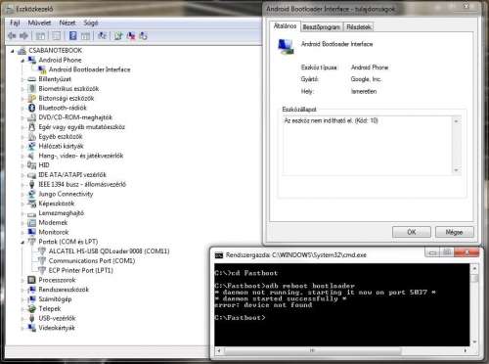Screen dimensions: 489x364
Task: Click the uninstall device icon with red X
Action: [131, 36]
